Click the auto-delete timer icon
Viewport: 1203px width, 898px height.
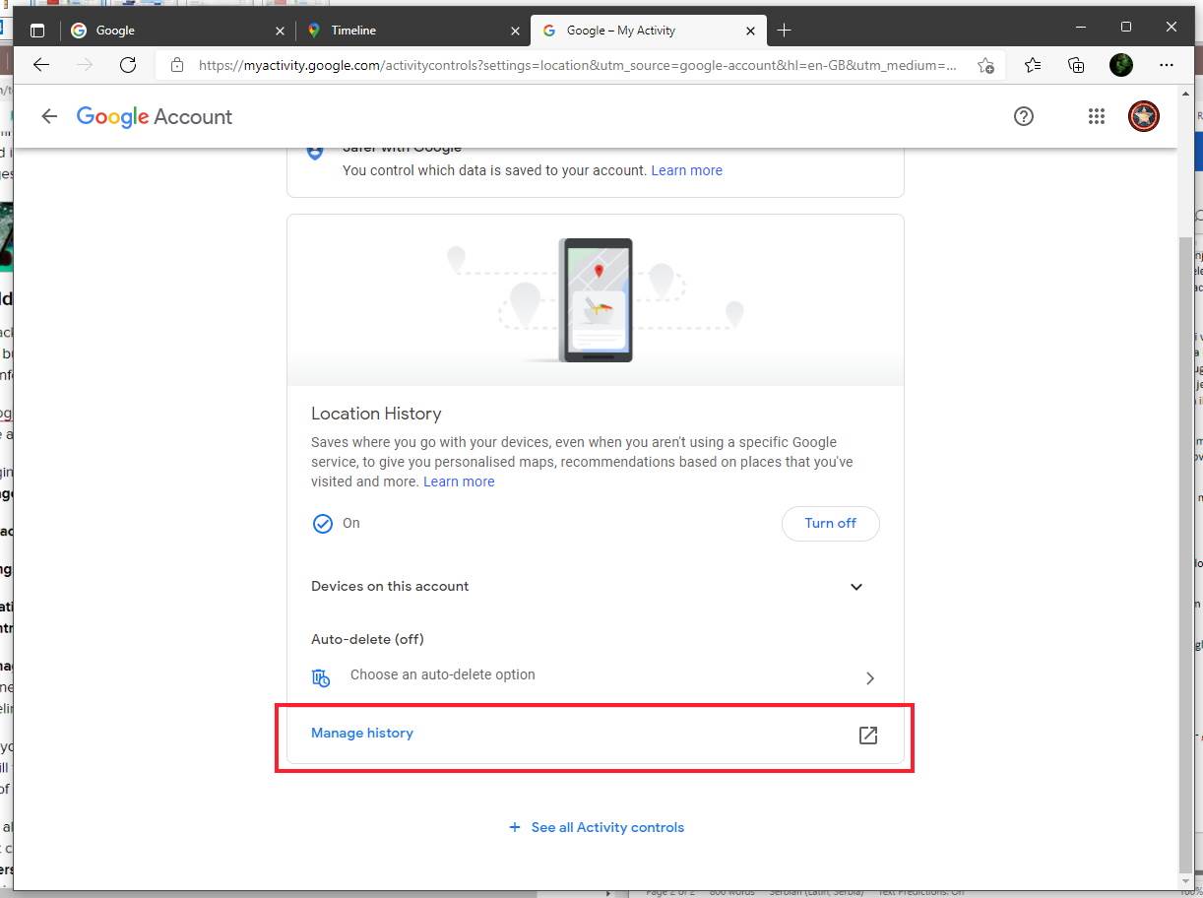(320, 677)
